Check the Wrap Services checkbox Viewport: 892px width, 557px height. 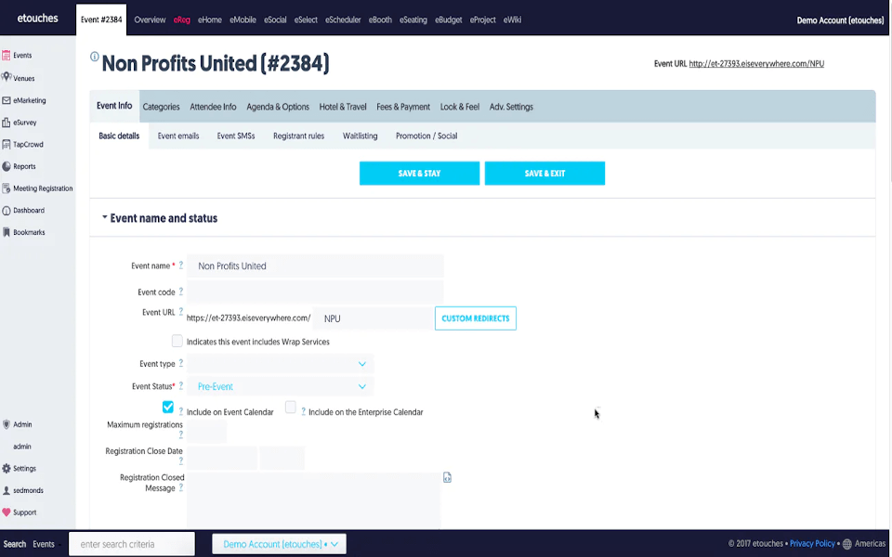(x=177, y=341)
